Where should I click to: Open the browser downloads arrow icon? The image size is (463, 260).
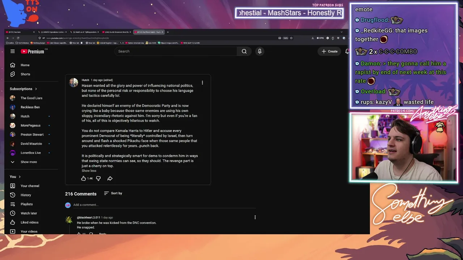[312, 38]
